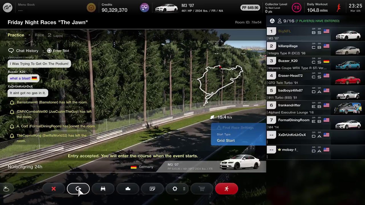Click bell icon beside FormalDiningRoom joined notice
The width and height of the screenshot is (365, 205).
(12, 126)
